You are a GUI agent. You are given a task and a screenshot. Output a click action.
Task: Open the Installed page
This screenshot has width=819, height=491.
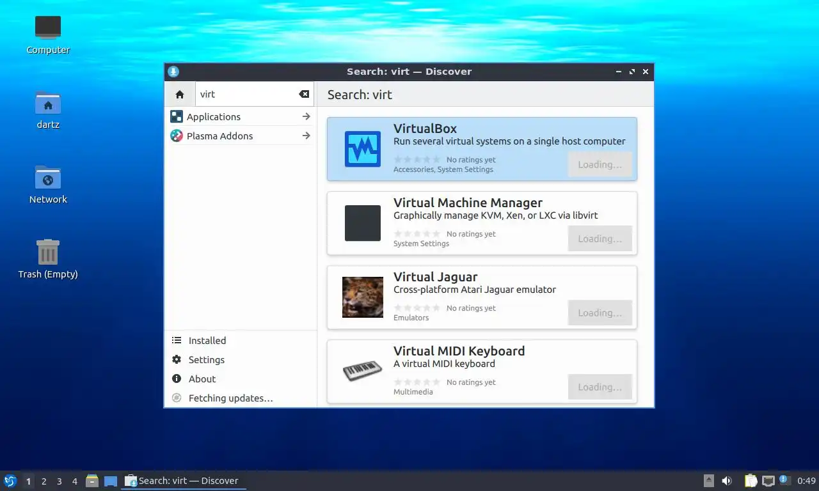[241, 340]
